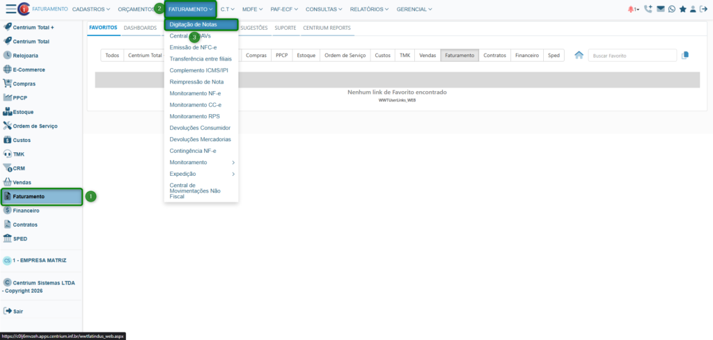The image size is (713, 340).
Task: Open Estoque in the left sidebar
Action: (23, 112)
